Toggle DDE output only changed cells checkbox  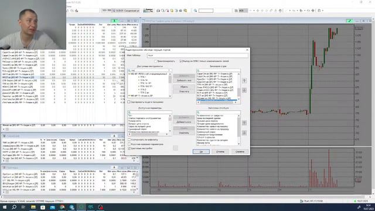pyautogui.click(x=181, y=61)
